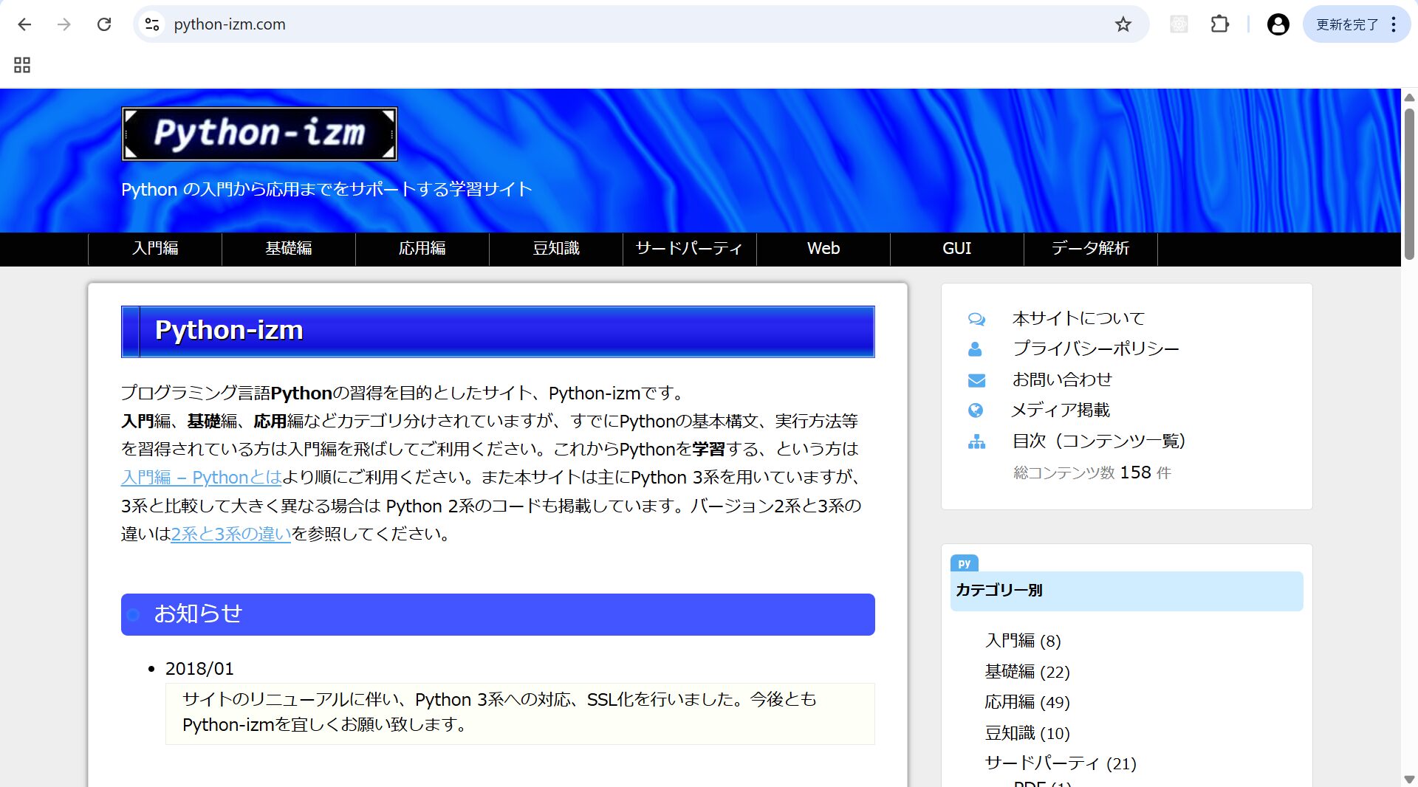Viewport: 1418px width, 787px height.
Task: Click the Python-izm logo banner
Action: (259, 134)
